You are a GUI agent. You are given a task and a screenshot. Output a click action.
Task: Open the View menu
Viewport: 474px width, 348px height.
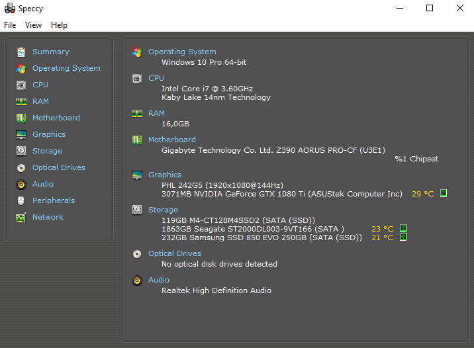coord(33,25)
